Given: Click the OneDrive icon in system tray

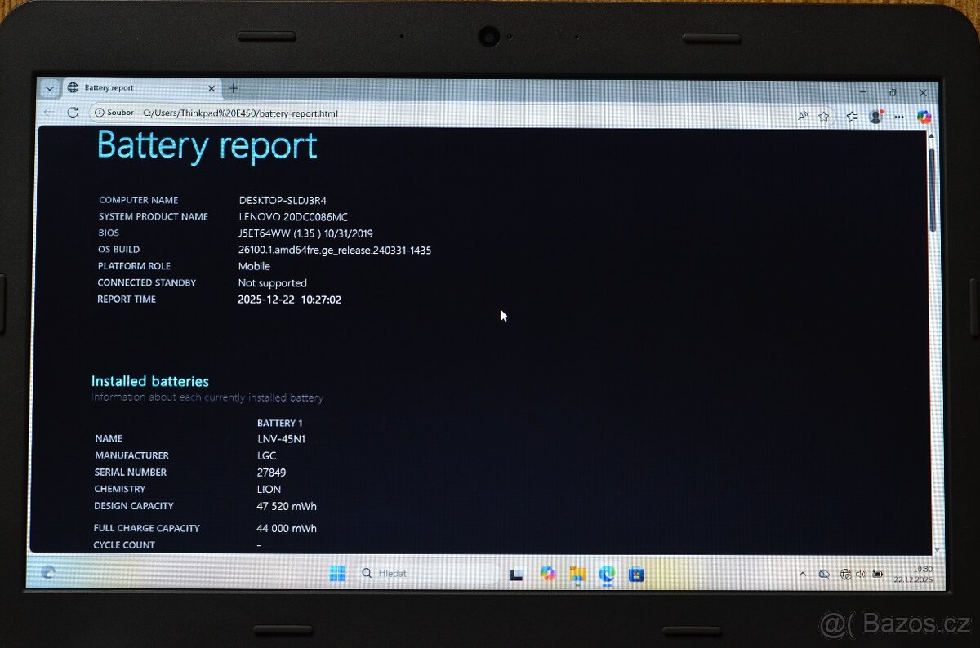Looking at the screenshot, I should click(x=822, y=574).
